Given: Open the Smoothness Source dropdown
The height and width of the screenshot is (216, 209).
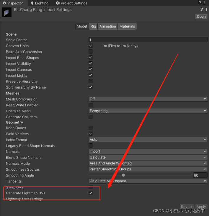Looking at the screenshot, I should [148, 169].
